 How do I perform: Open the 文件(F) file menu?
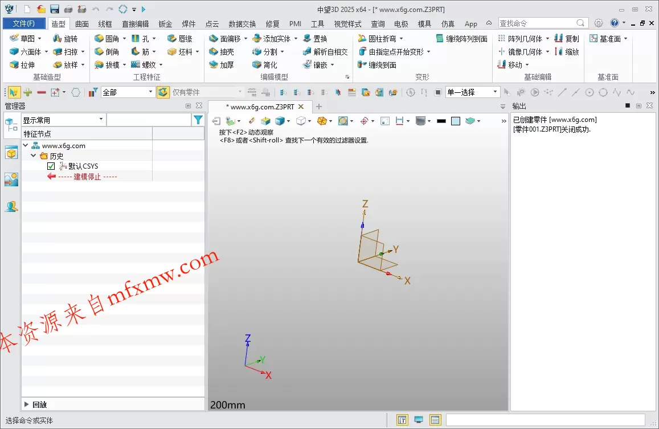pyautogui.click(x=24, y=23)
